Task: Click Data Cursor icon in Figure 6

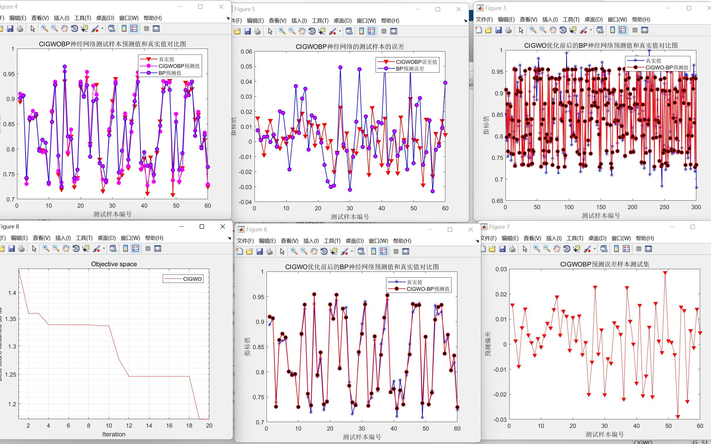Action: click(334, 251)
